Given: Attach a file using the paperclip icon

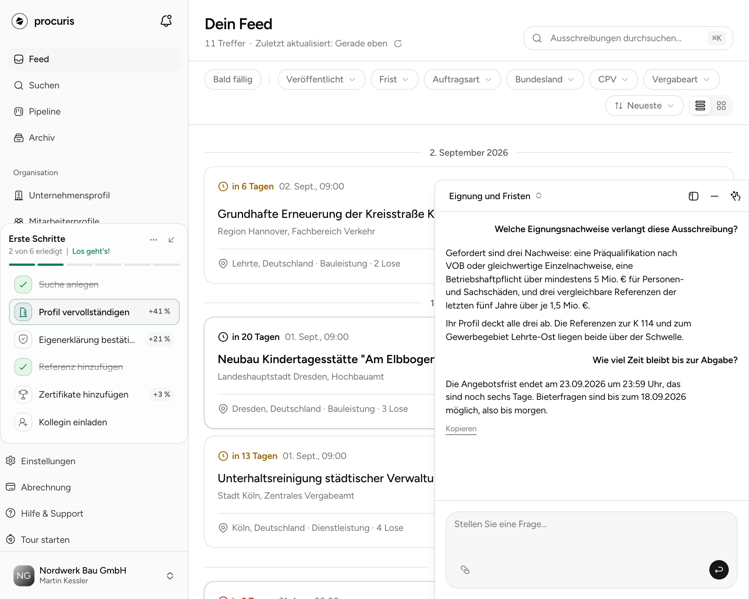Looking at the screenshot, I should pos(465,570).
